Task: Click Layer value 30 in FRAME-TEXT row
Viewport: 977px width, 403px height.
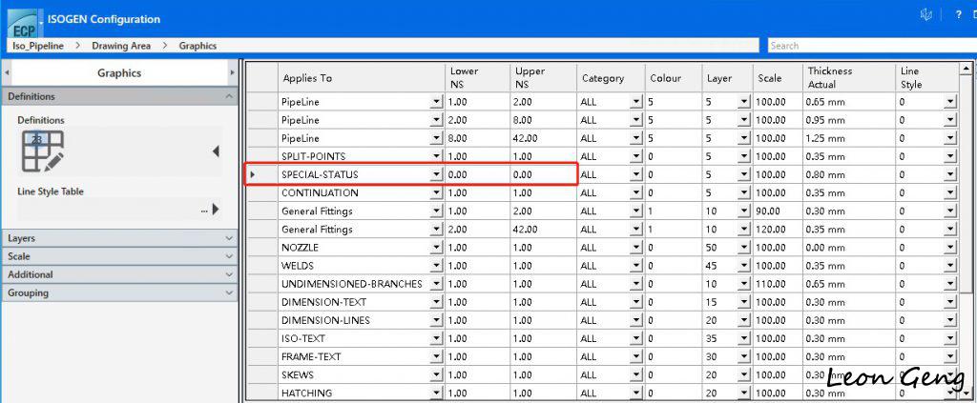Action: [x=721, y=357]
